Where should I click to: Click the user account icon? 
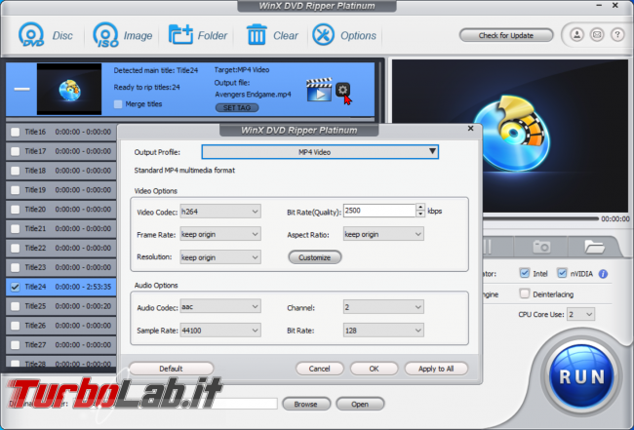click(577, 35)
